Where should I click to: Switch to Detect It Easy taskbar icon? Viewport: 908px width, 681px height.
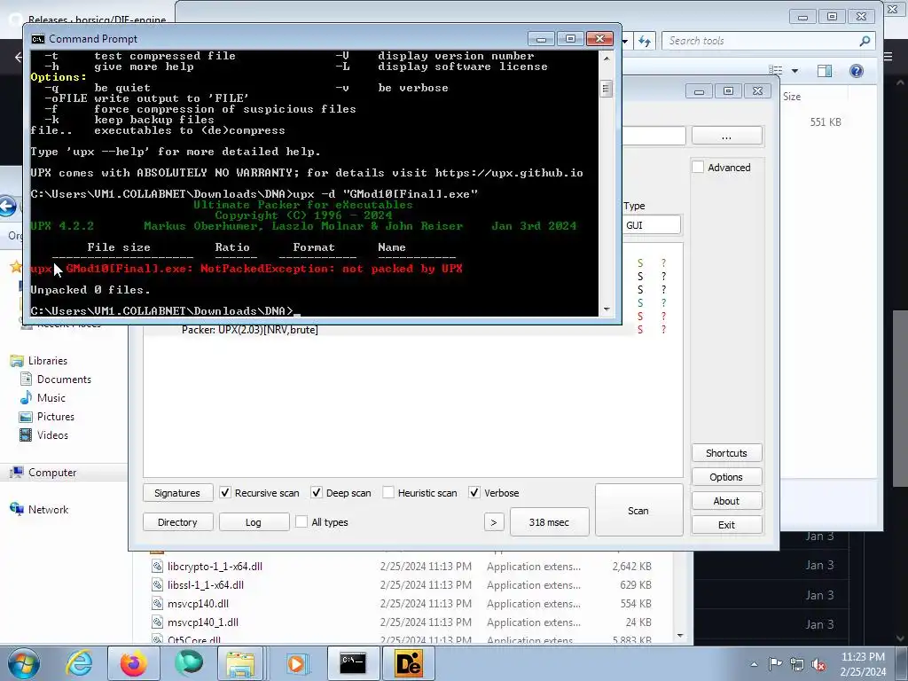pyautogui.click(x=408, y=663)
